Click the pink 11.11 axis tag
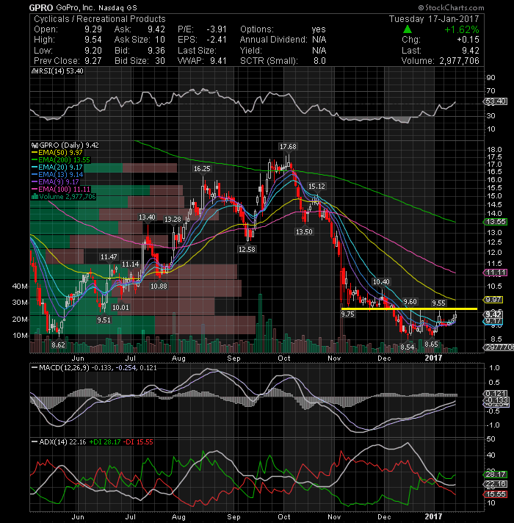This screenshot has width=514, height=523. (496, 273)
